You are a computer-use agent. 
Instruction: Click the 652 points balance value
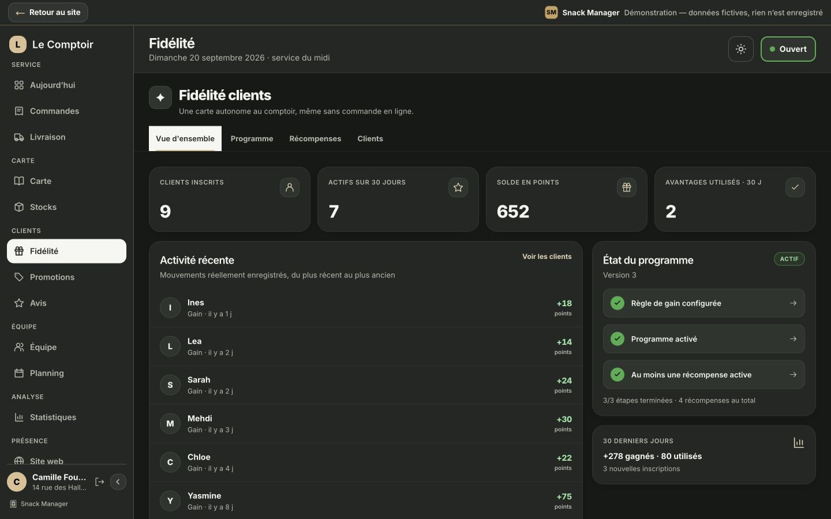click(x=513, y=212)
